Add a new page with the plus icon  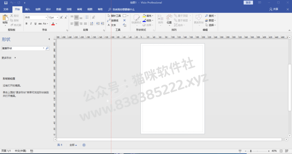tap(84, 145)
